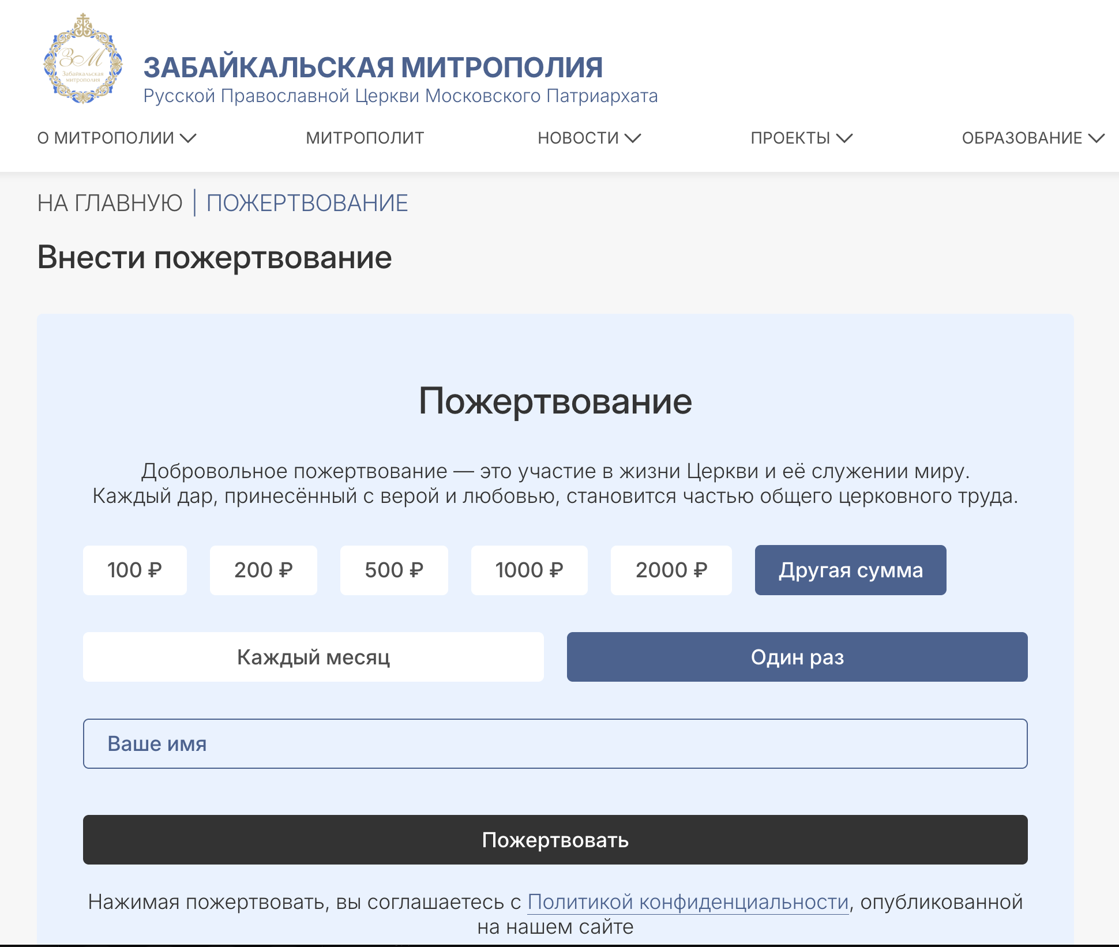The image size is (1119, 947).
Task: Switch to Каждый месяц frequency
Action: 313,657
